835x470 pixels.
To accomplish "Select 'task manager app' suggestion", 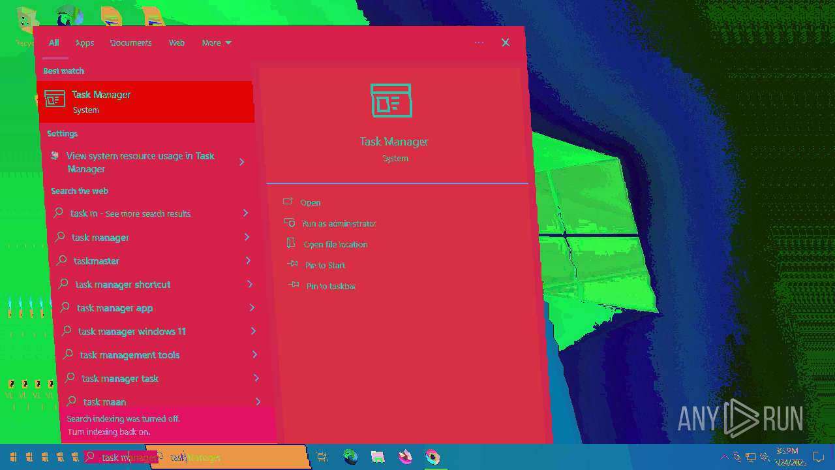I will point(115,308).
